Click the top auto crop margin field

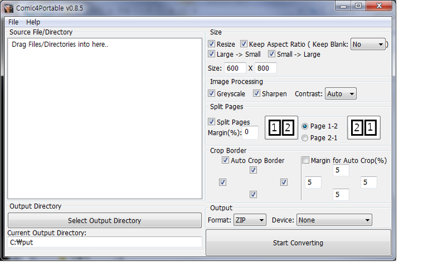point(341,170)
